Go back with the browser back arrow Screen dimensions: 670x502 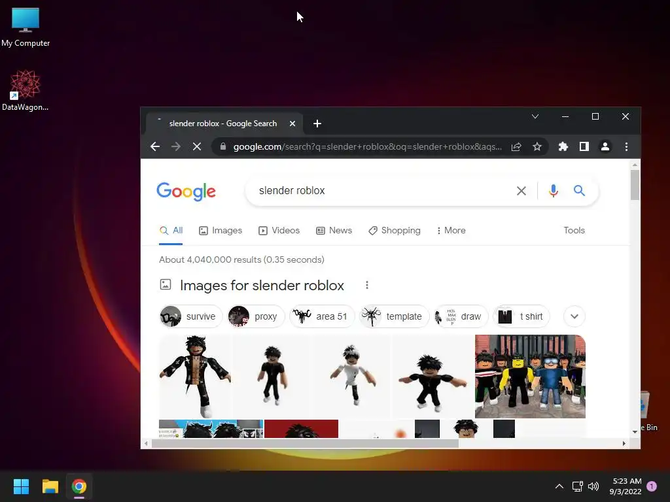point(155,147)
